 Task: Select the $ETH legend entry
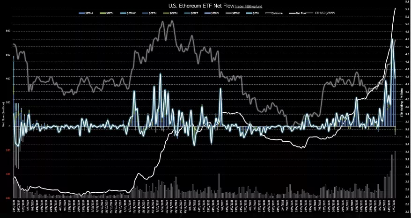[253, 13]
